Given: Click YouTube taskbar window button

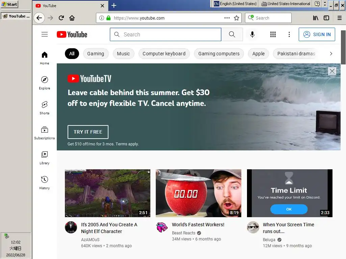Looking at the screenshot, I should (x=16, y=16).
